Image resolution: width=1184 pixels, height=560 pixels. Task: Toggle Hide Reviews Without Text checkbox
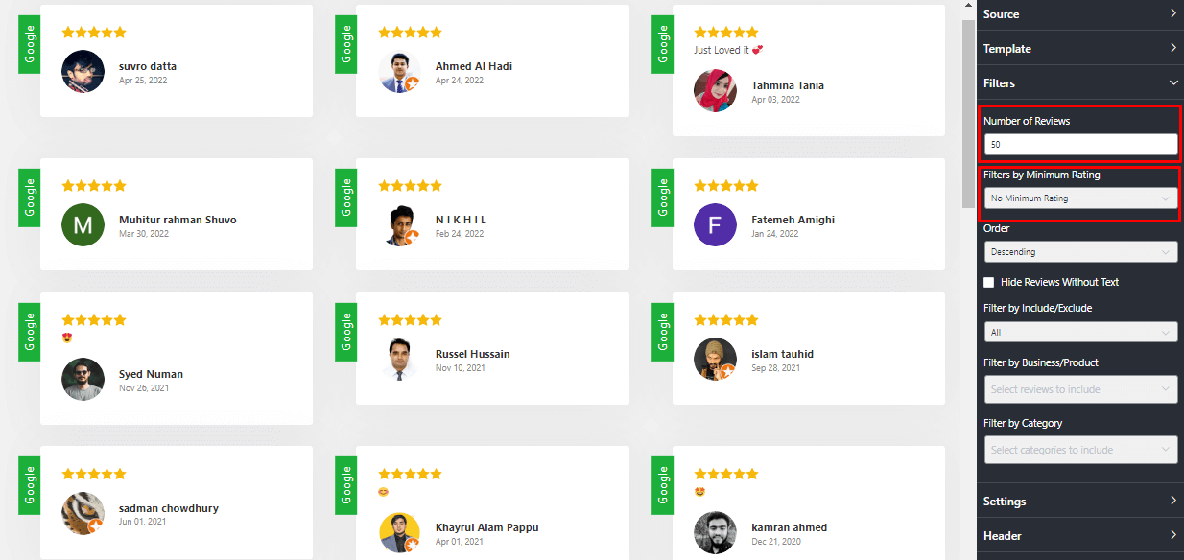click(x=989, y=282)
